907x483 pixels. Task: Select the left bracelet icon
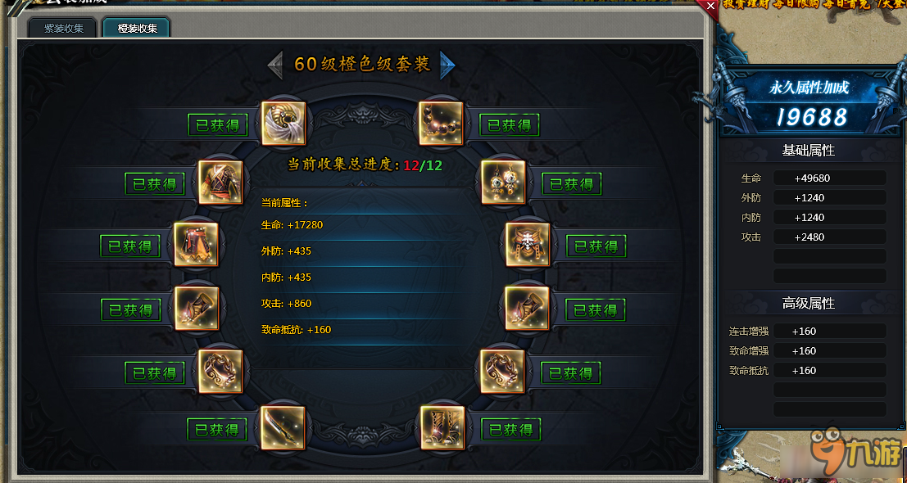(x=220, y=372)
